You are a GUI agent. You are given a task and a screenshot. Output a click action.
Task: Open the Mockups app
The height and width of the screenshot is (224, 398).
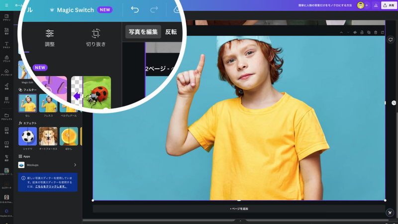(x=48, y=165)
